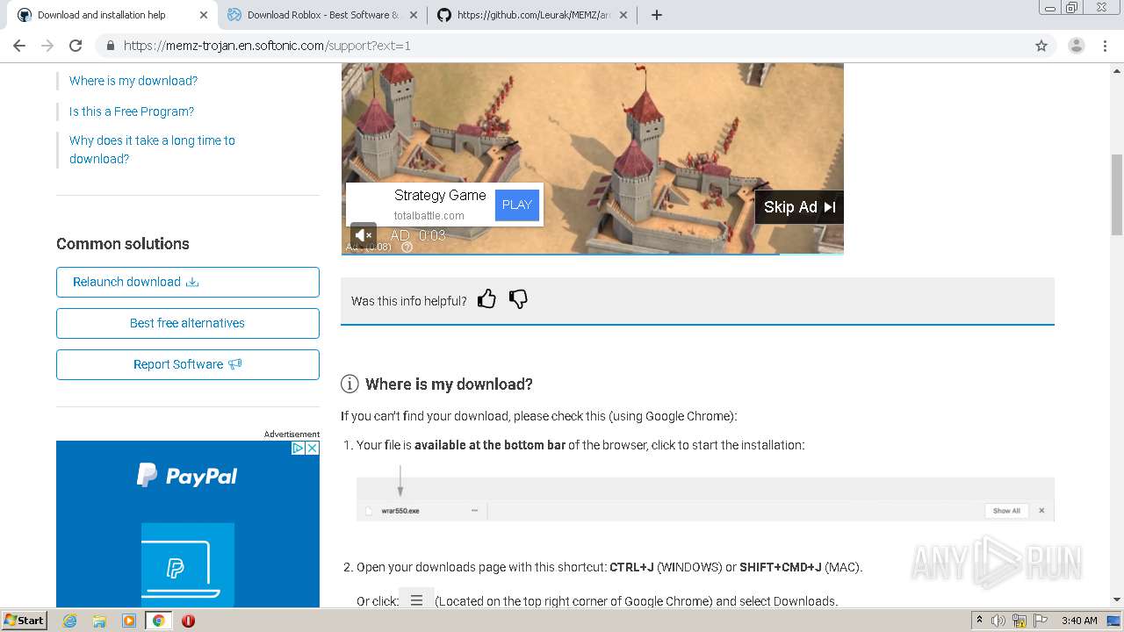Click the red Opera taskbar icon
Image resolution: width=1124 pixels, height=632 pixels.
[188, 621]
